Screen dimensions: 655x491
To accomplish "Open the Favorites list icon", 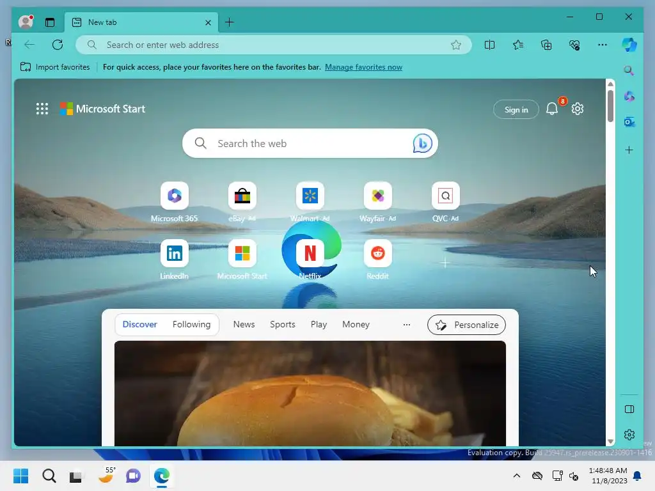I will tap(518, 45).
